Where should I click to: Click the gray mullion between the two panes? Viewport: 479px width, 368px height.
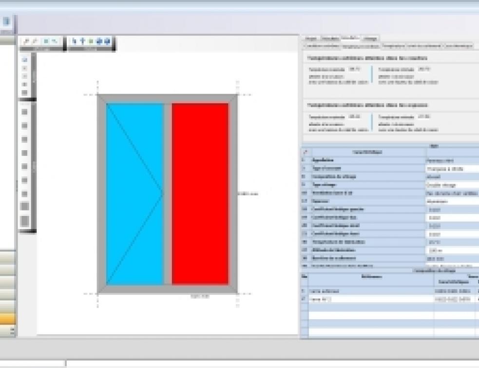(x=168, y=194)
